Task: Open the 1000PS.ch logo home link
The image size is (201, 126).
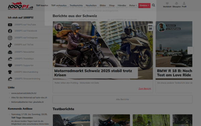Action: [x=20, y=6]
